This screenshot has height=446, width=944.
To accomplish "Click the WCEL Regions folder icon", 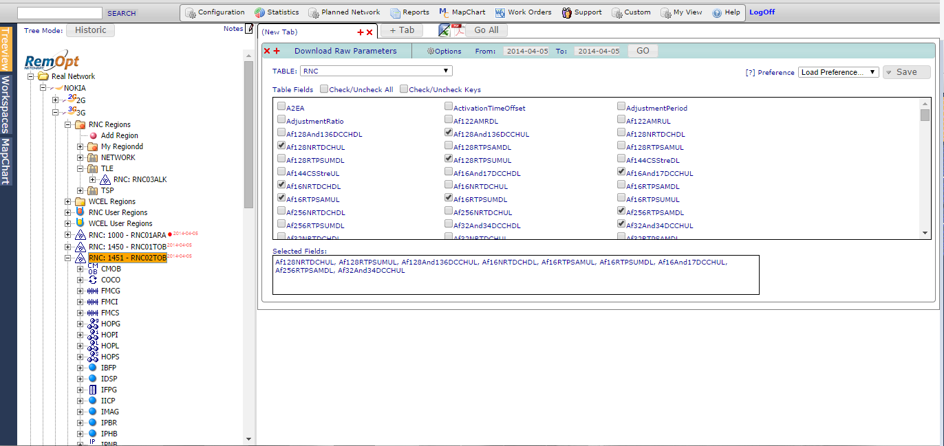I will (x=81, y=201).
